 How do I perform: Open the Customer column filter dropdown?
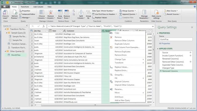coord(100,31)
